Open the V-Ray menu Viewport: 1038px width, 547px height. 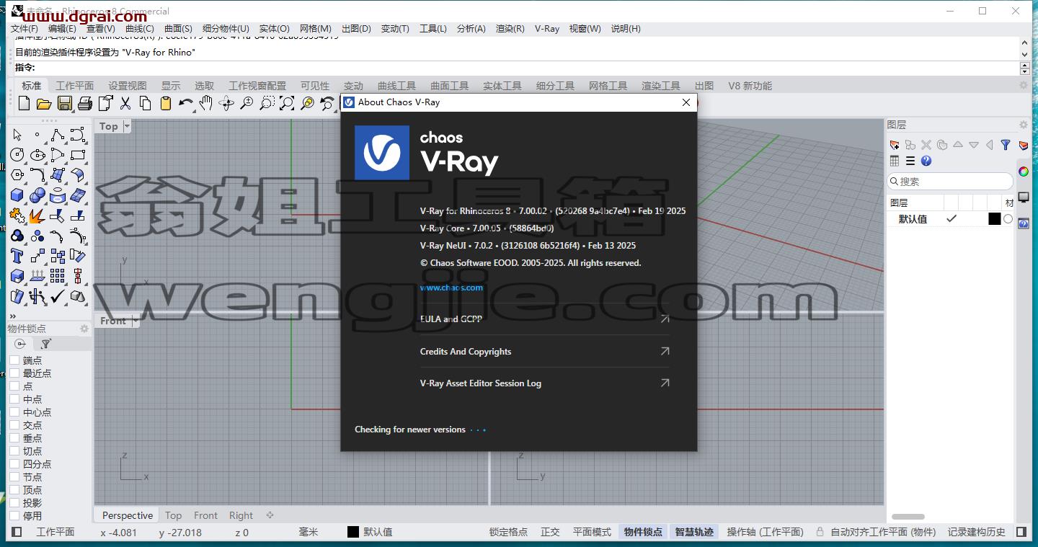click(547, 29)
